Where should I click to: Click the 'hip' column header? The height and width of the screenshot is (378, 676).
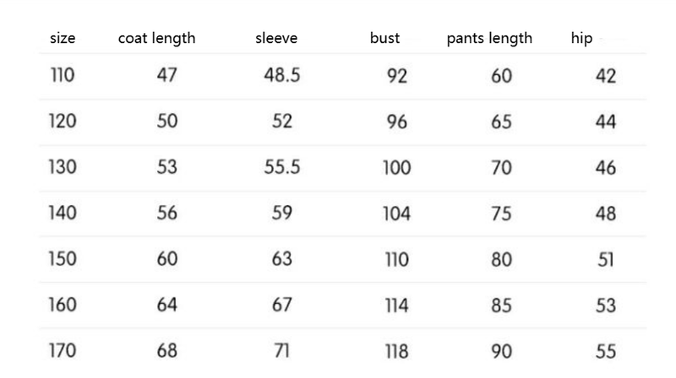[581, 38]
